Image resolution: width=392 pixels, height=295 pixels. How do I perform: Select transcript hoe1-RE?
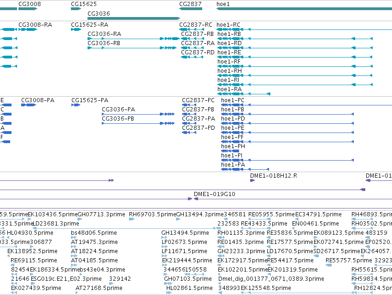click(229, 52)
